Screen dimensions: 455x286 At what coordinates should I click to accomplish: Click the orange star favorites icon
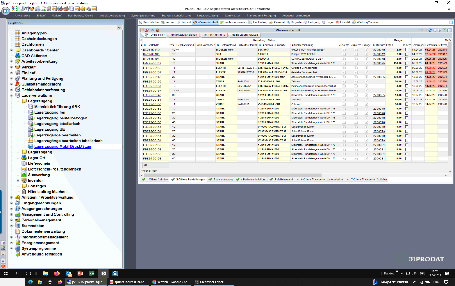click(x=158, y=30)
